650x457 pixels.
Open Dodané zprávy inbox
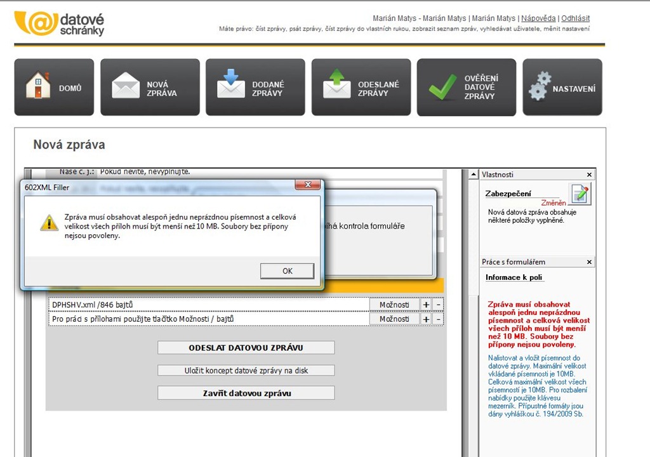click(x=255, y=87)
